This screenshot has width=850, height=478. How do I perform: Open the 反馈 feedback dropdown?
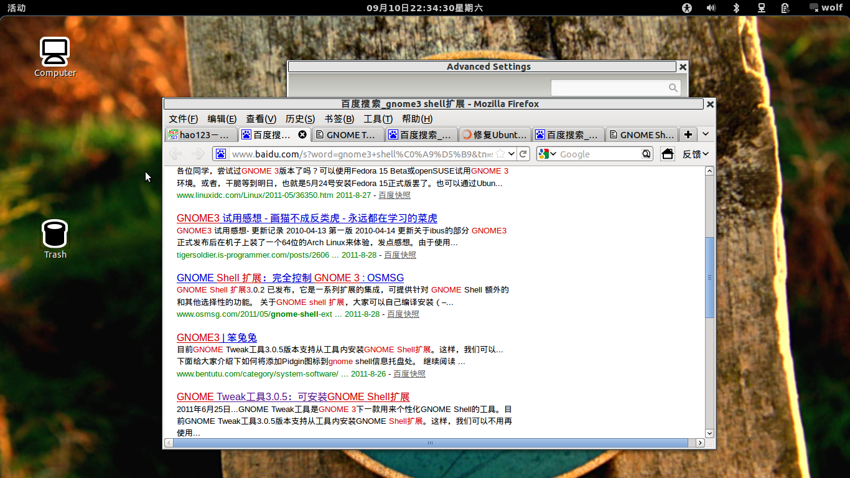coord(696,154)
